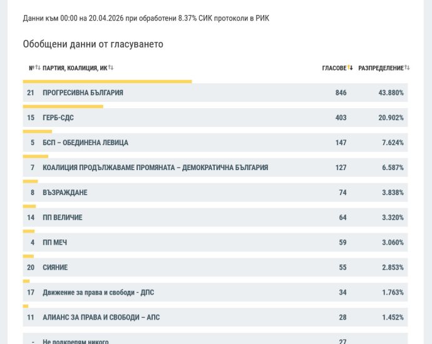Click party number 15

click(31, 118)
